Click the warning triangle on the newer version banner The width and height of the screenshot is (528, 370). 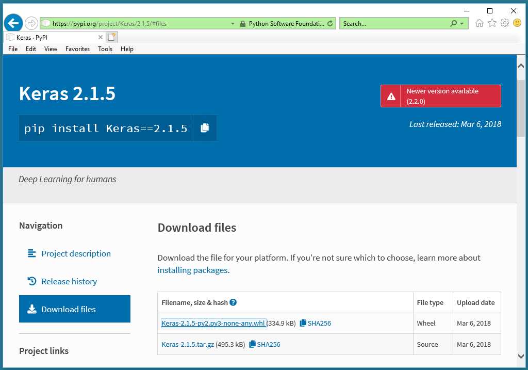pyautogui.click(x=391, y=96)
